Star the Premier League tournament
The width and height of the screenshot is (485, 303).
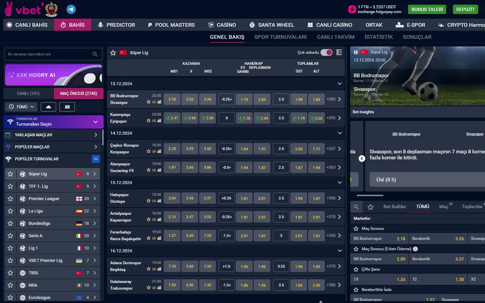coord(10,199)
